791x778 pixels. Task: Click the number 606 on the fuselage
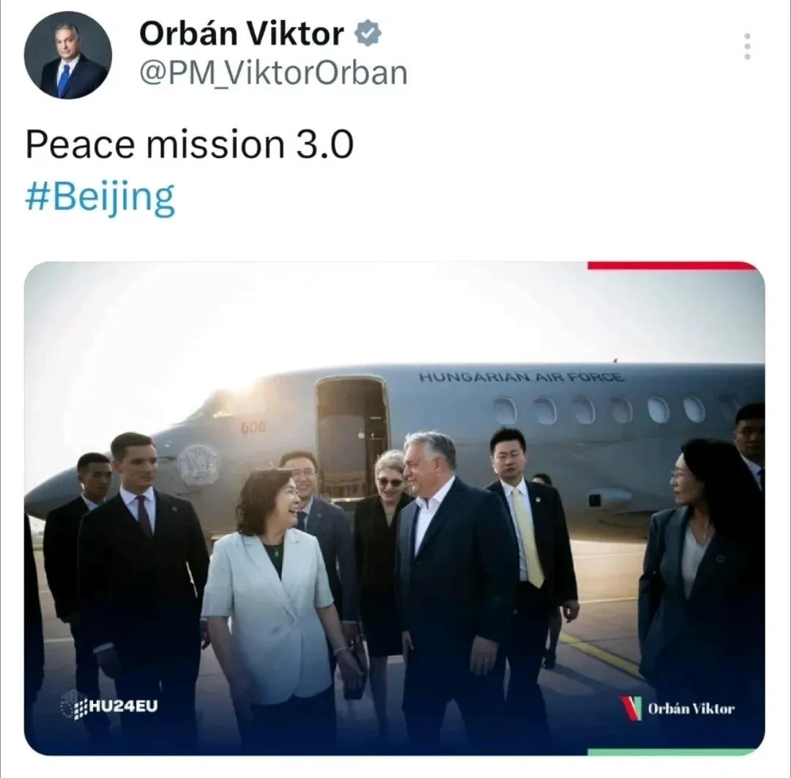[x=253, y=427]
